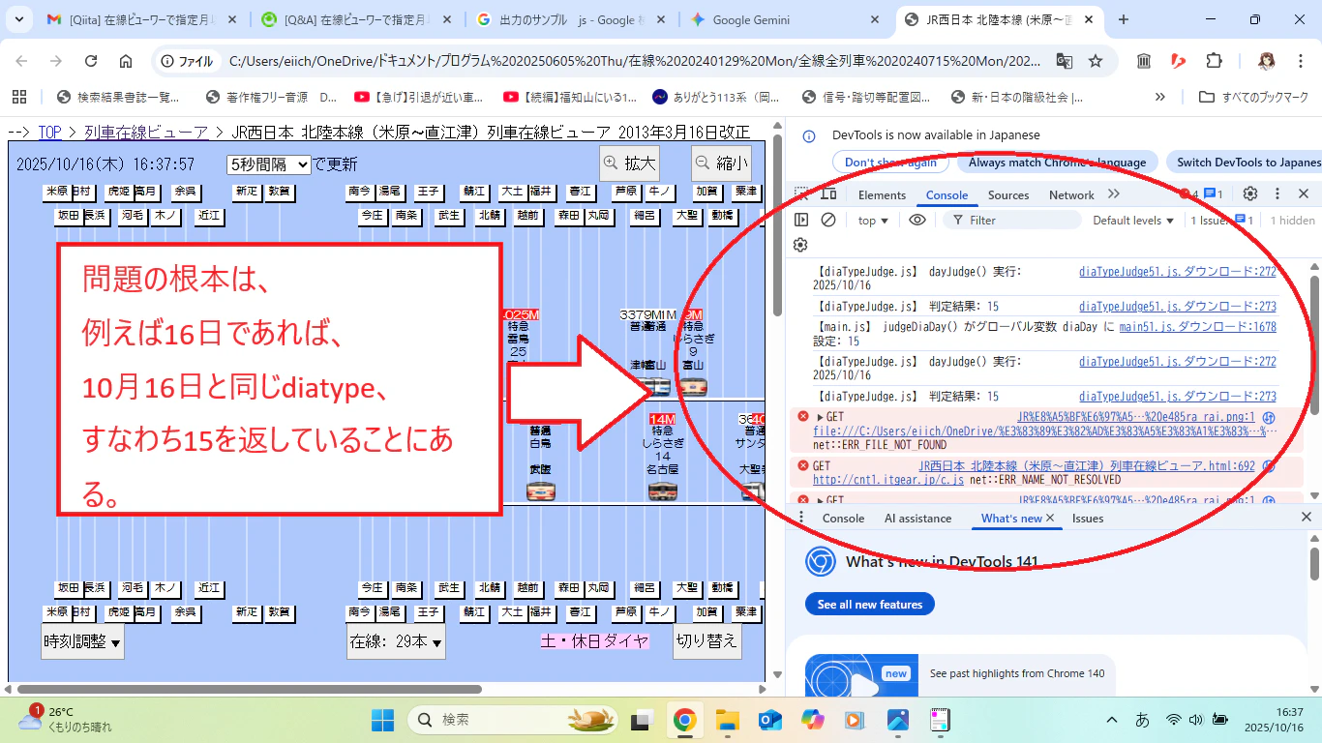Switch to the Elements tab
1322x743 pixels.
click(x=882, y=194)
